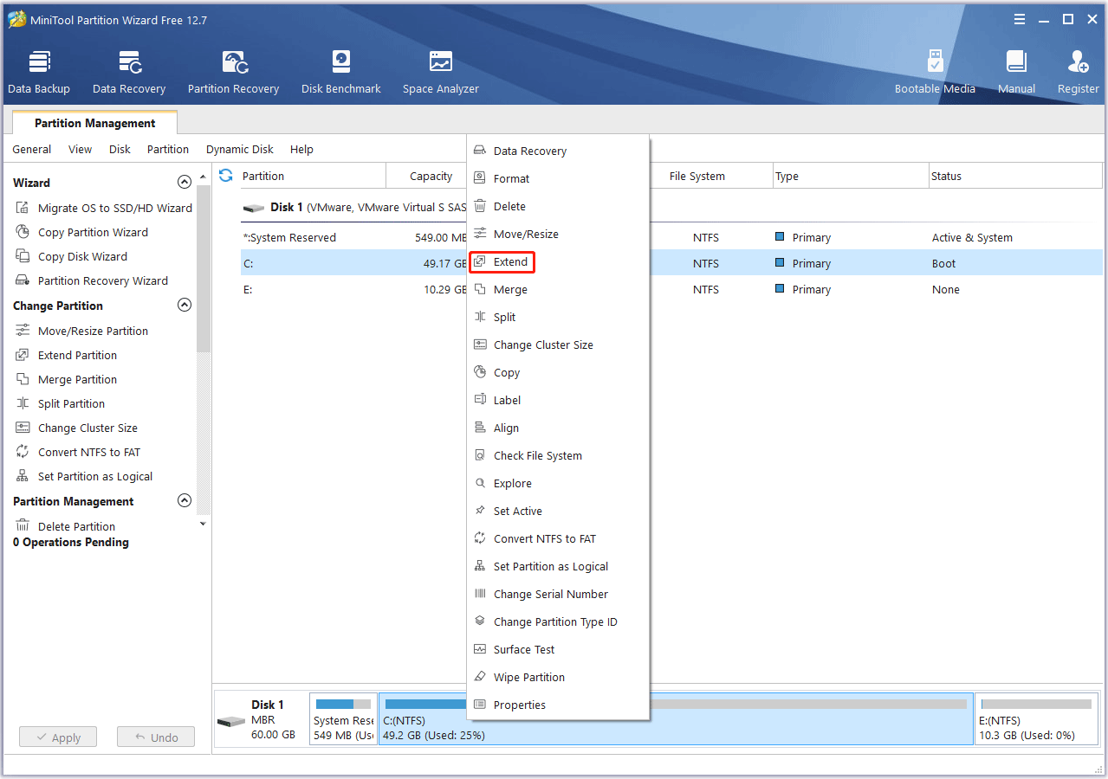Choose Label from context menu

point(559,400)
